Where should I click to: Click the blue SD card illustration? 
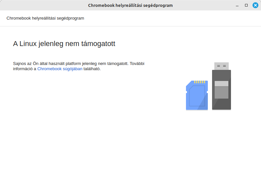pos(197,95)
